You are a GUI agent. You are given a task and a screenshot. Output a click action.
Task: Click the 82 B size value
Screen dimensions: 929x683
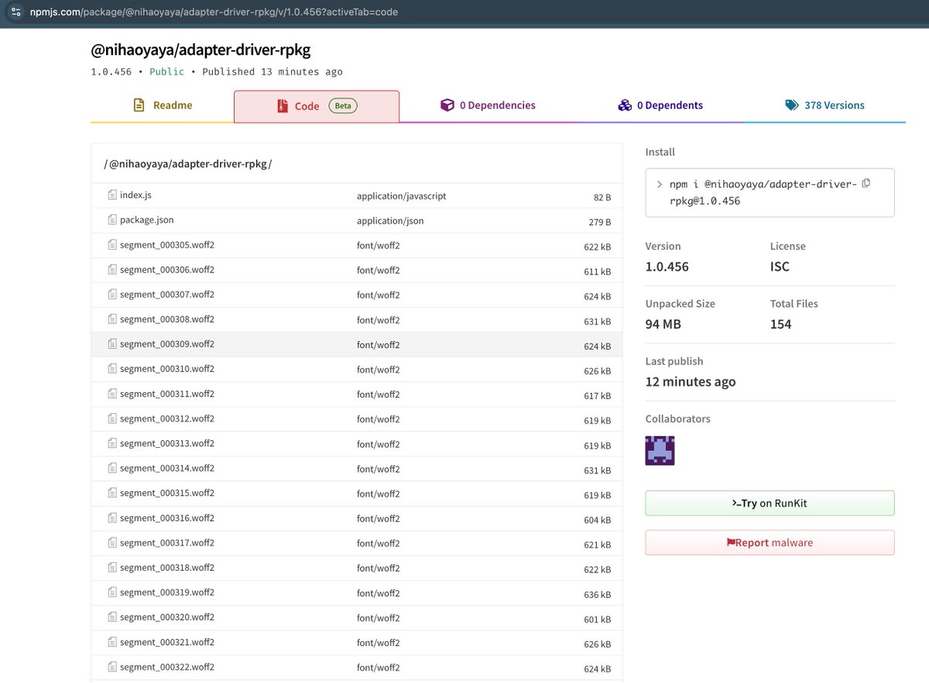tap(602, 198)
